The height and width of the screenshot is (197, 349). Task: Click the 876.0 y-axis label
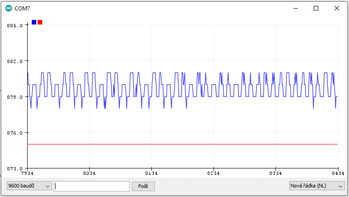click(15, 133)
